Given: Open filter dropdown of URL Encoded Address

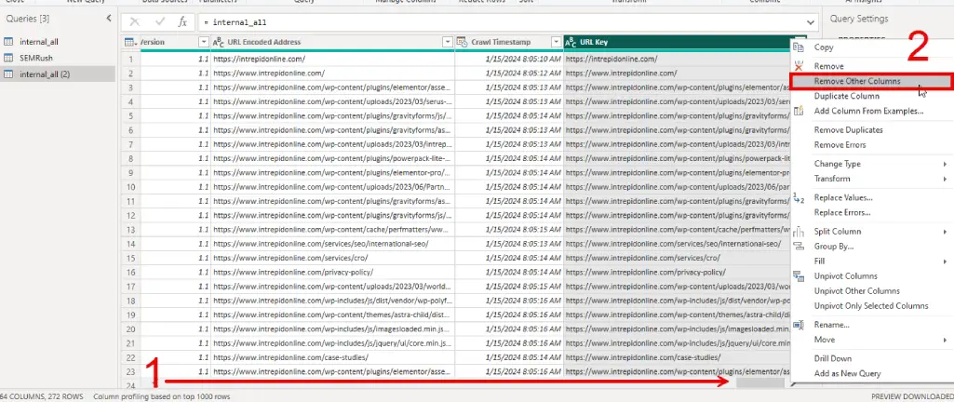Looking at the screenshot, I should [x=447, y=42].
